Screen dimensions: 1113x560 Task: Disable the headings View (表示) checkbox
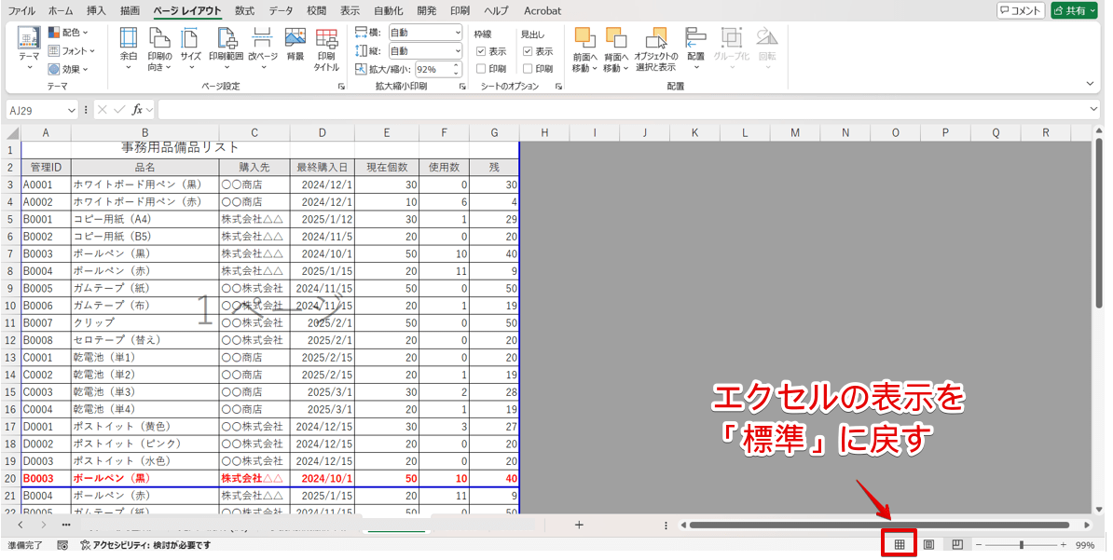[x=528, y=51]
